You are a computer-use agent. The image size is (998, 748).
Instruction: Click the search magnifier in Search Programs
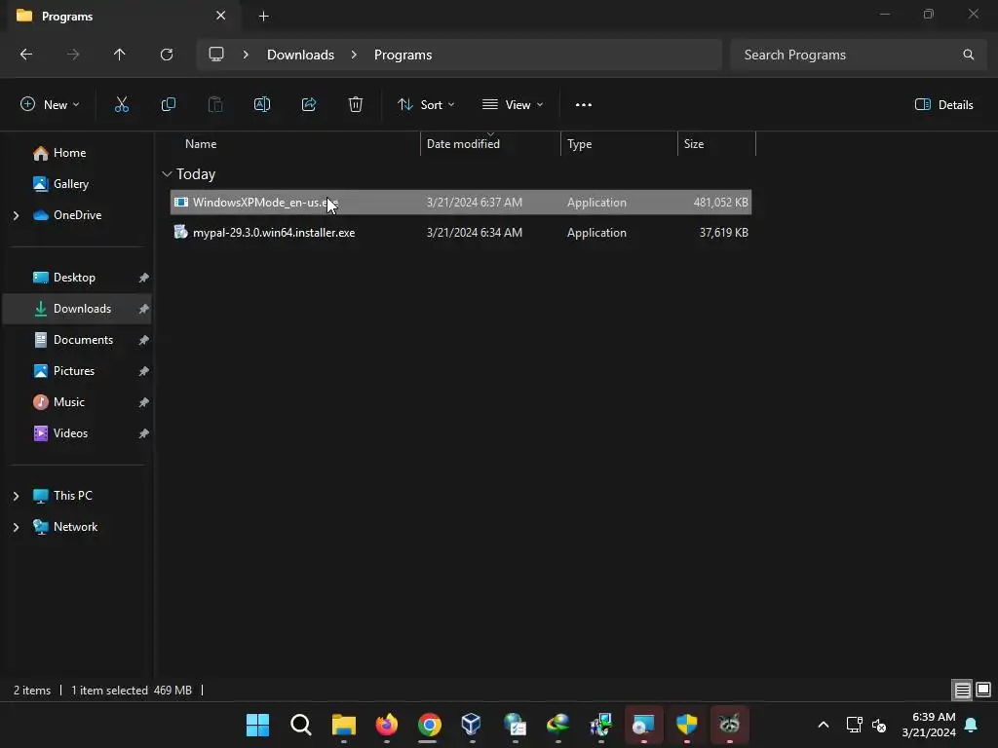(968, 55)
